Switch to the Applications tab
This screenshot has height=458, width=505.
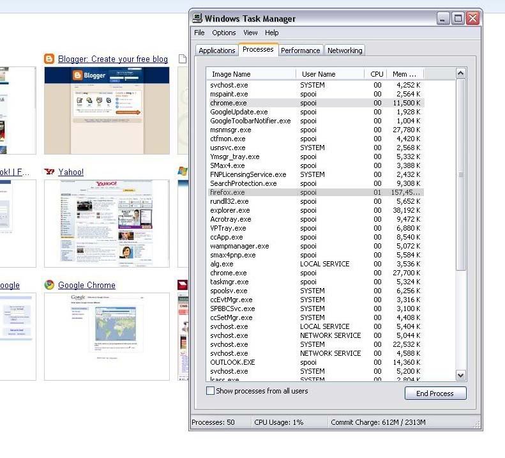click(217, 50)
